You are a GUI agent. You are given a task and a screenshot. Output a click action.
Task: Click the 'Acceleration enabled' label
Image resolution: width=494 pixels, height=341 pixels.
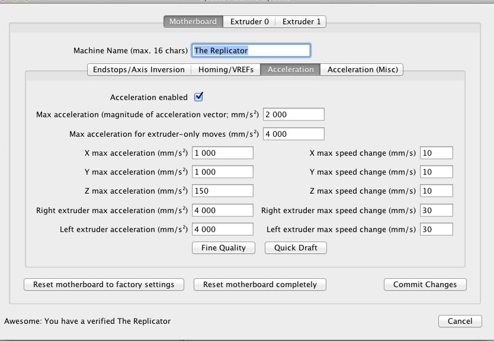[x=149, y=97]
